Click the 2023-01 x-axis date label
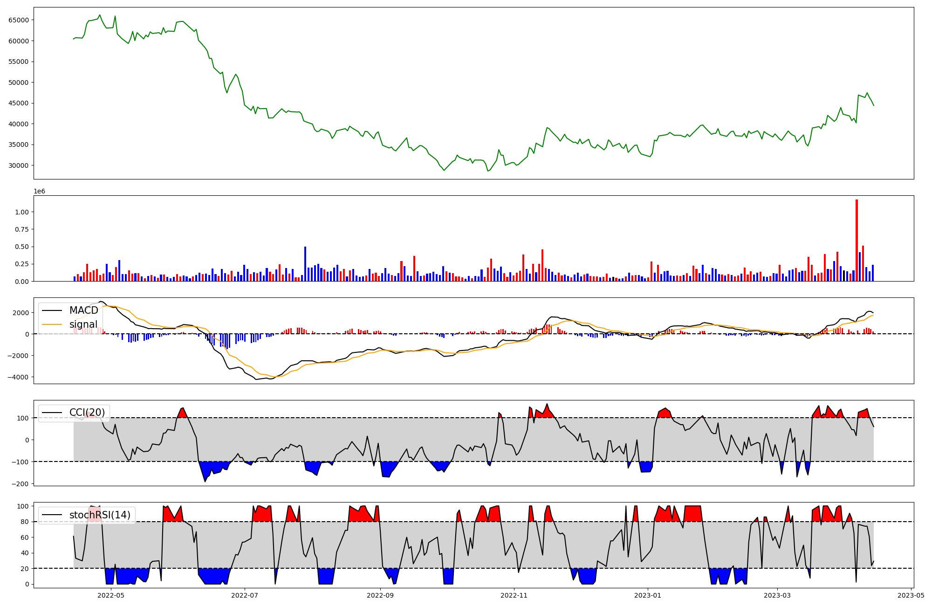 click(647, 595)
